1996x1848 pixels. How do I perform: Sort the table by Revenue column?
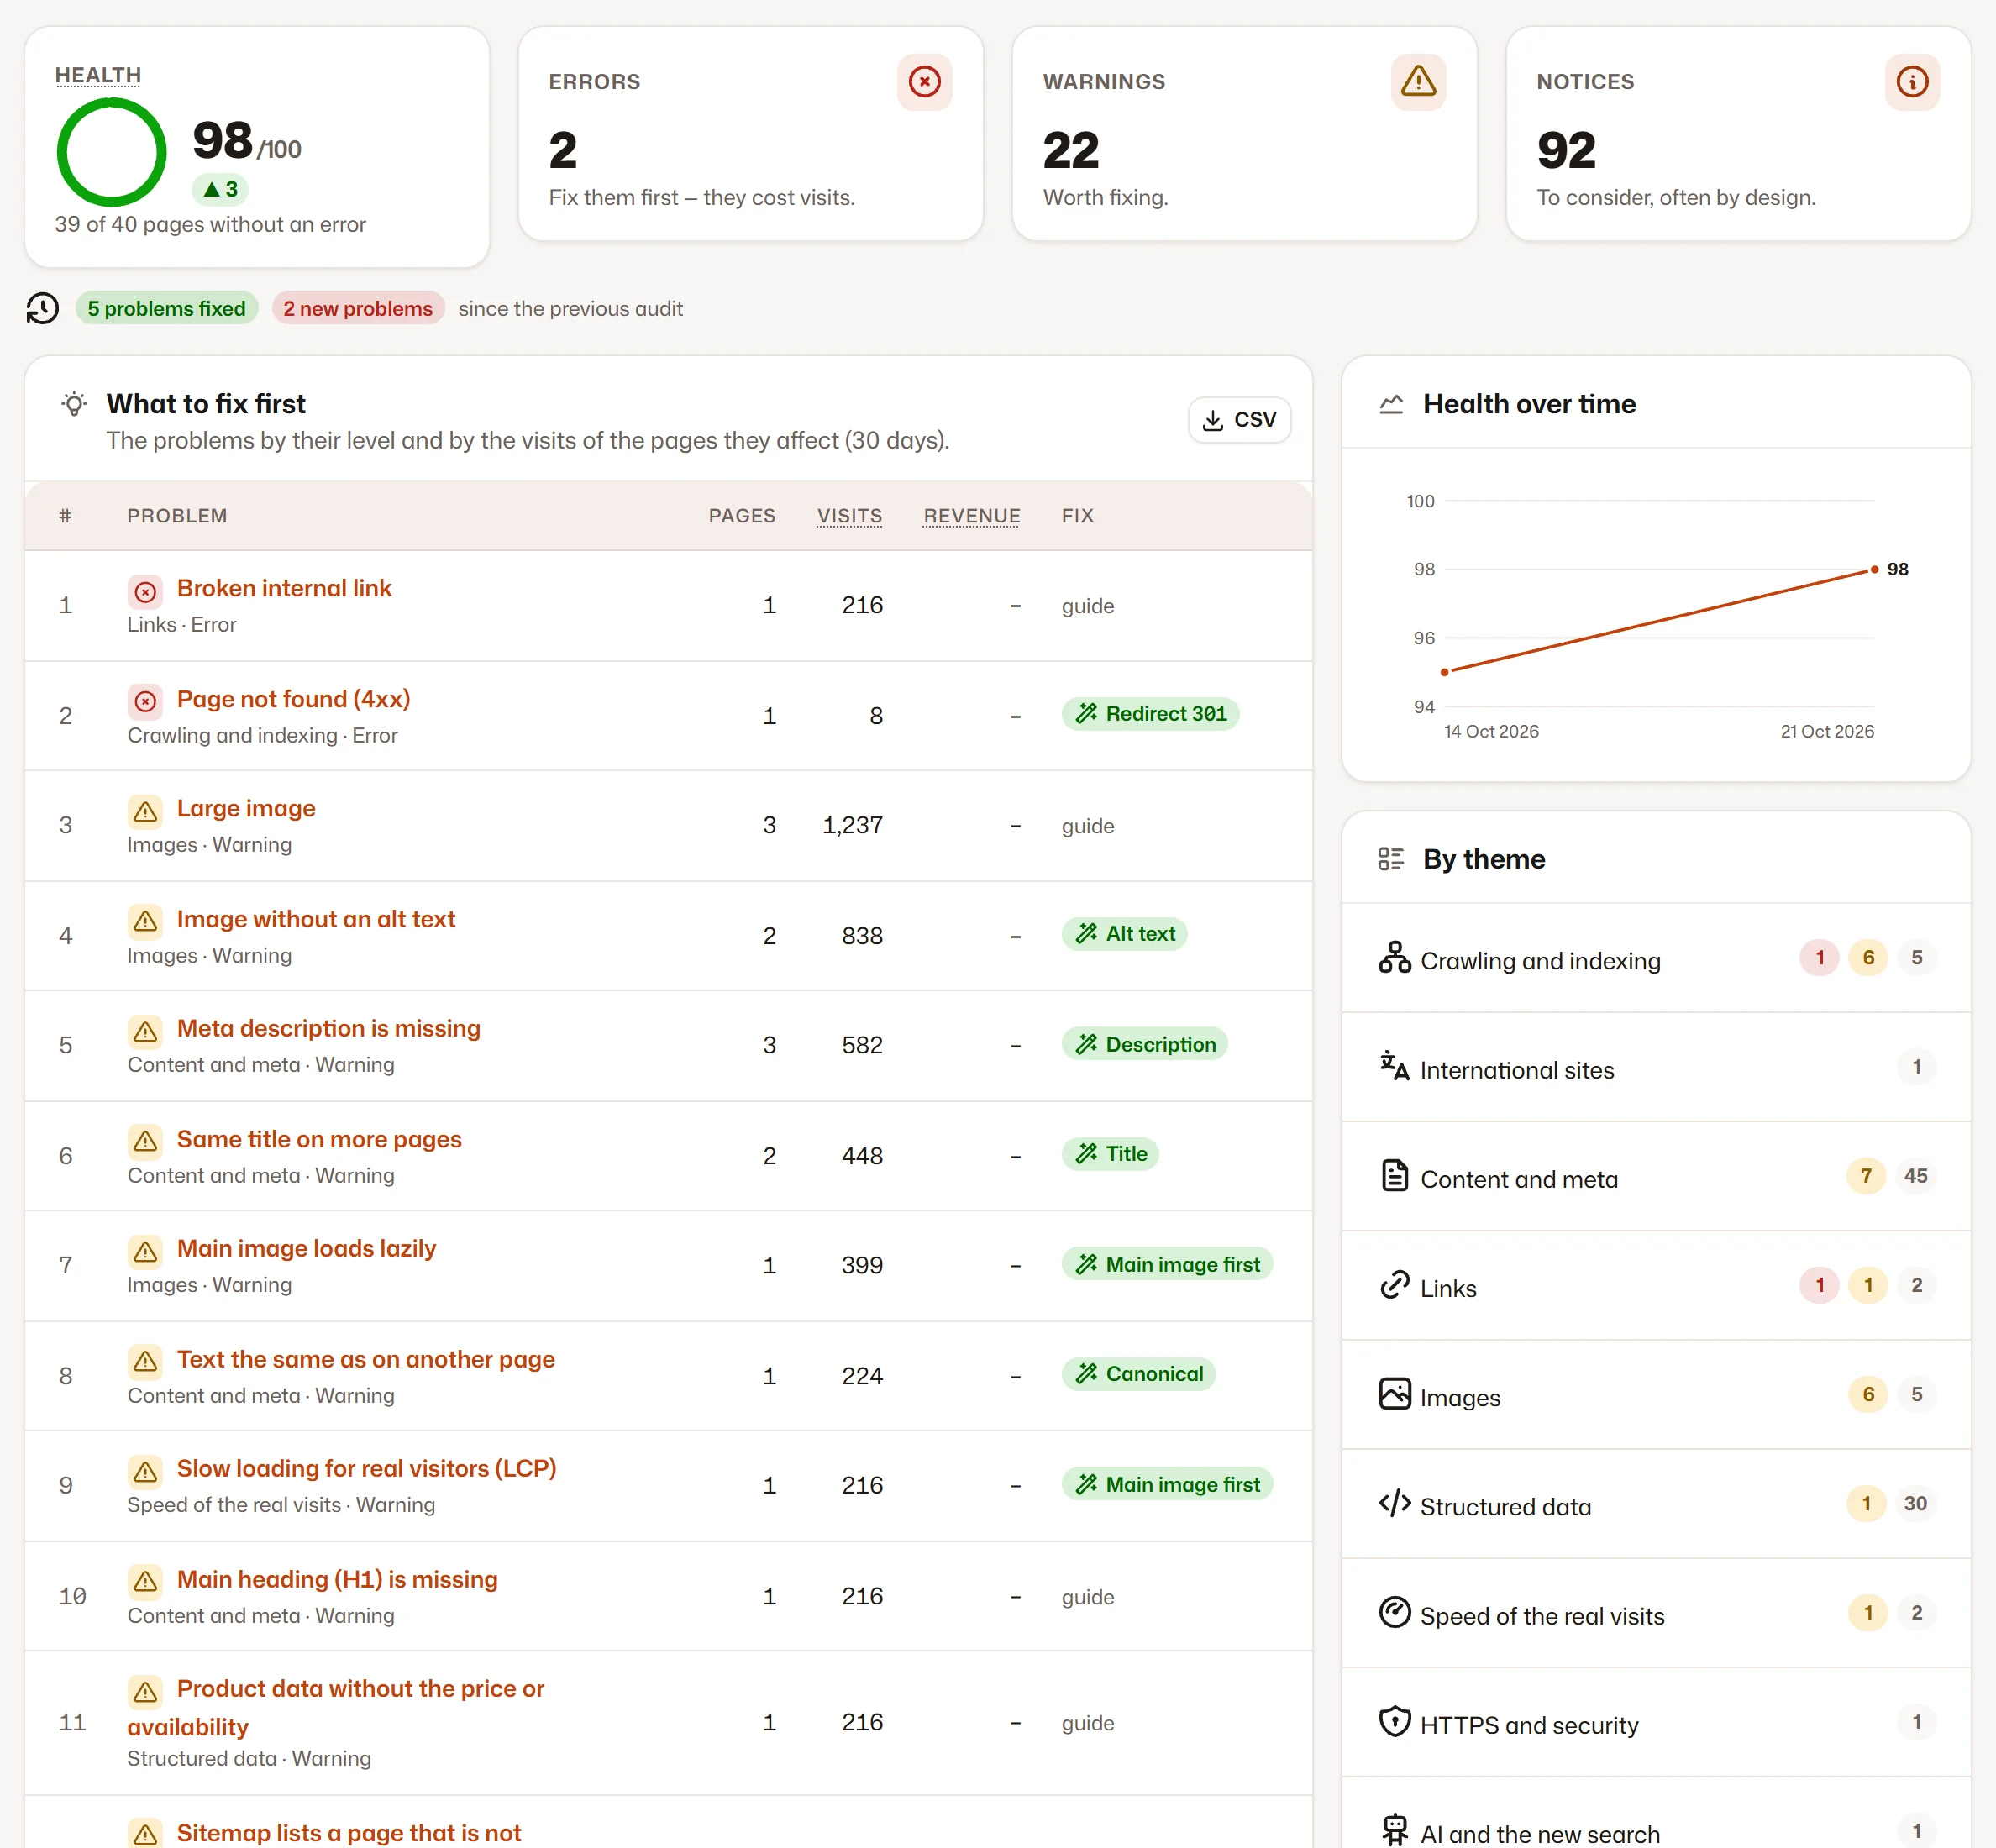tap(971, 516)
